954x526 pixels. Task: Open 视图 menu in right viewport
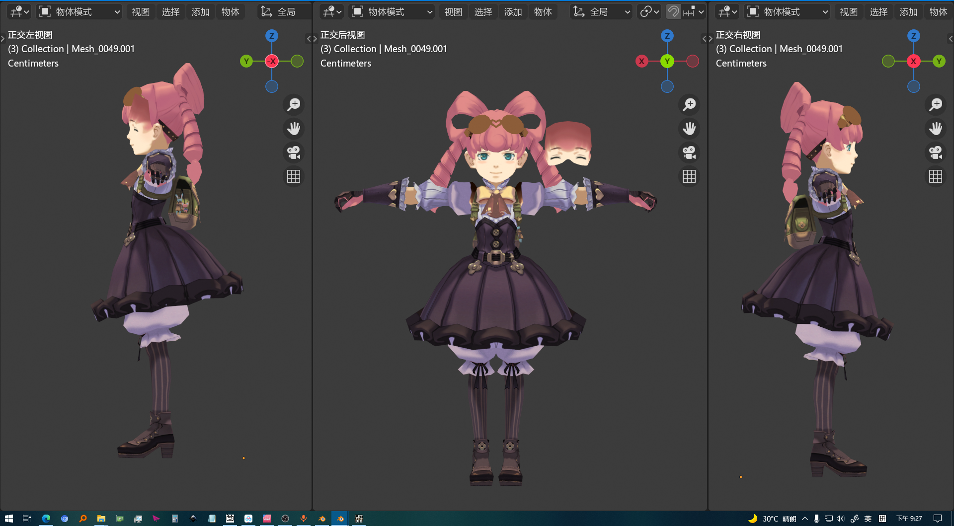click(849, 11)
